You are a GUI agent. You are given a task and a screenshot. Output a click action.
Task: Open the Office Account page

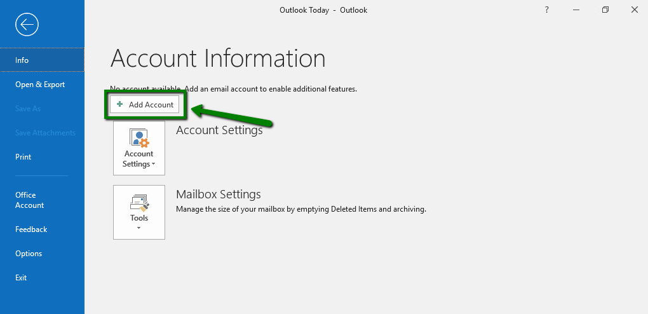[x=29, y=200]
